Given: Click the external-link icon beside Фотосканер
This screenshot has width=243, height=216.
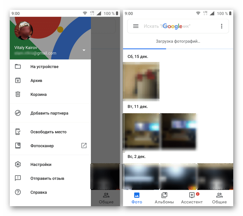Looking at the screenshot, I should (x=84, y=146).
